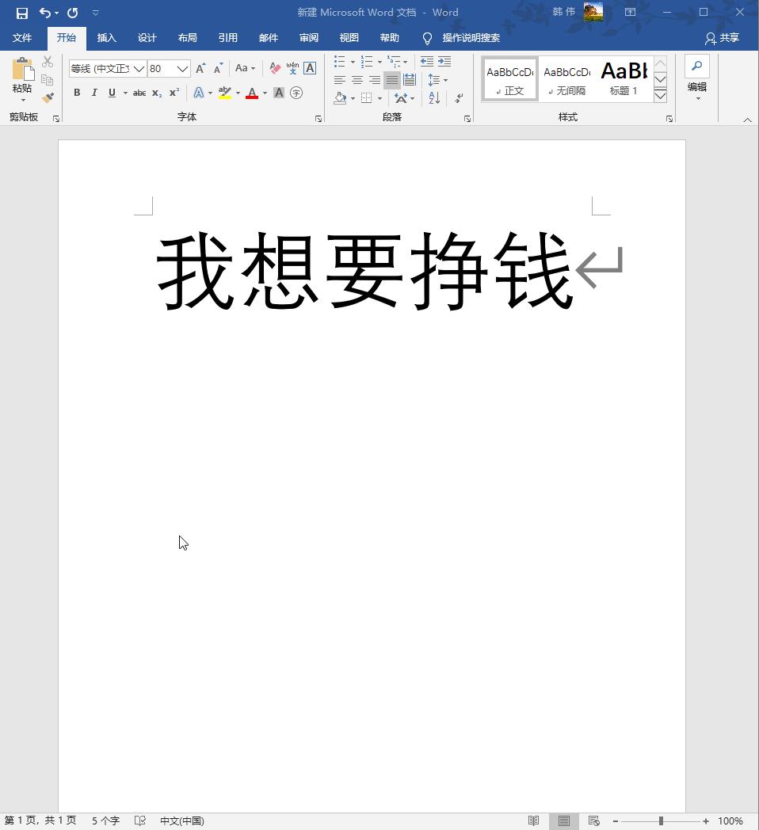Switch to Read Mode in status bar

click(x=534, y=821)
